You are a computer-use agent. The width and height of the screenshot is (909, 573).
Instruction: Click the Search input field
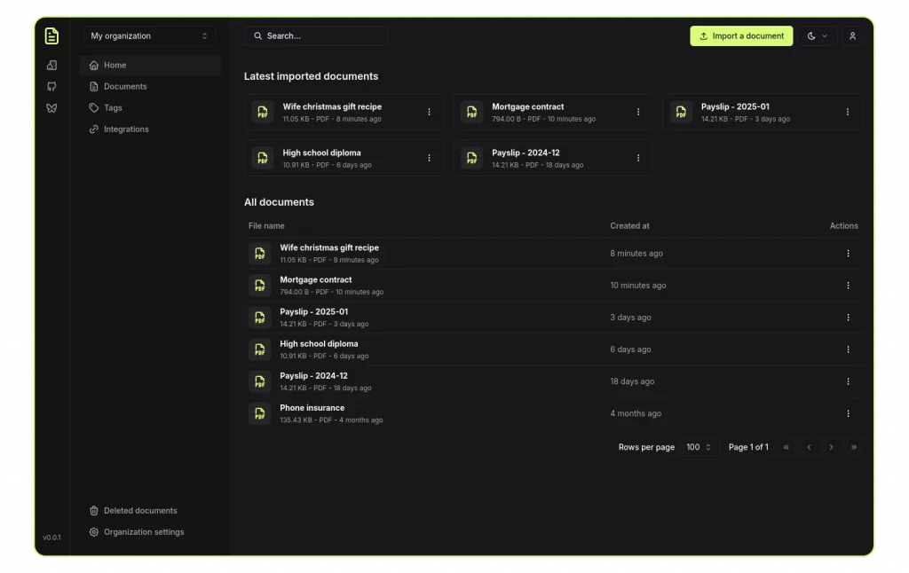coord(316,36)
